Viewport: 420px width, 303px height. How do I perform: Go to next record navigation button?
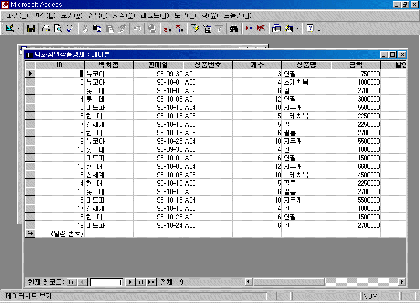click(x=130, y=282)
